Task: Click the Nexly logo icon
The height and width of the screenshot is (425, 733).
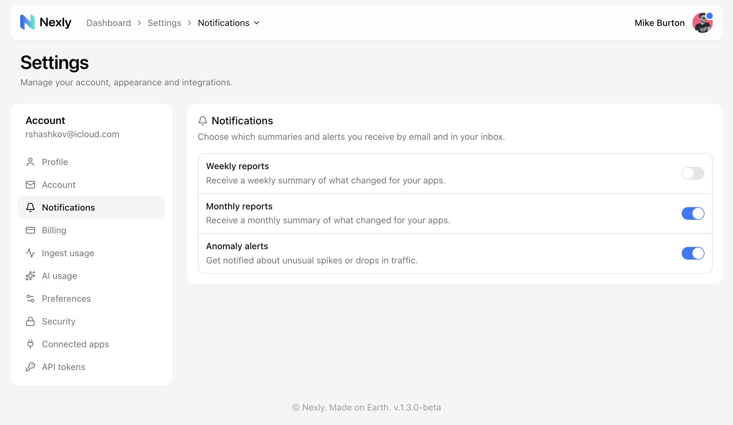Action: tap(28, 22)
